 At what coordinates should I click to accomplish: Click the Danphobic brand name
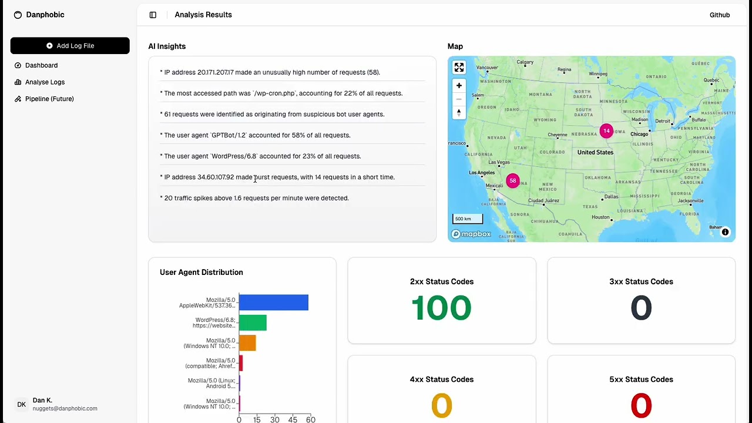45,15
